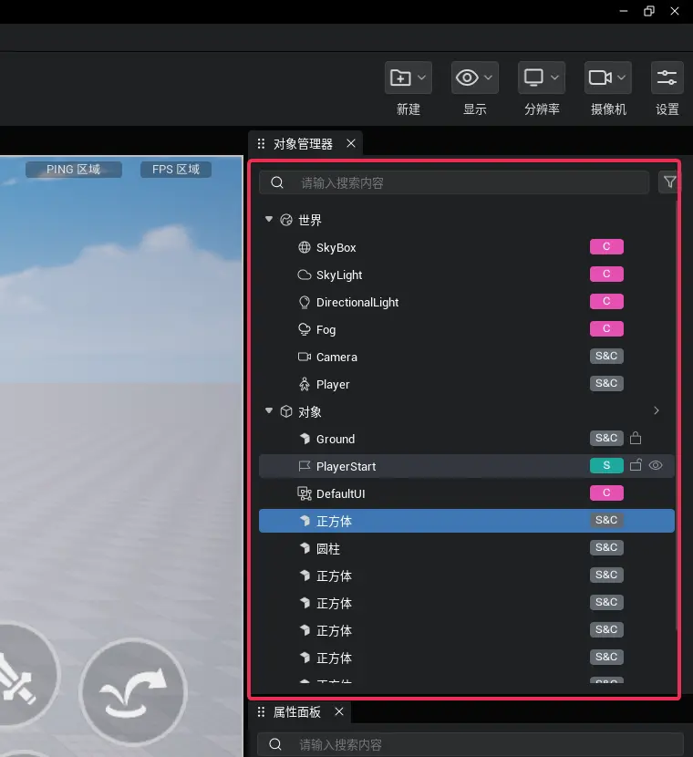Toggle the lock on Ground
693x757 pixels.
tap(636, 438)
